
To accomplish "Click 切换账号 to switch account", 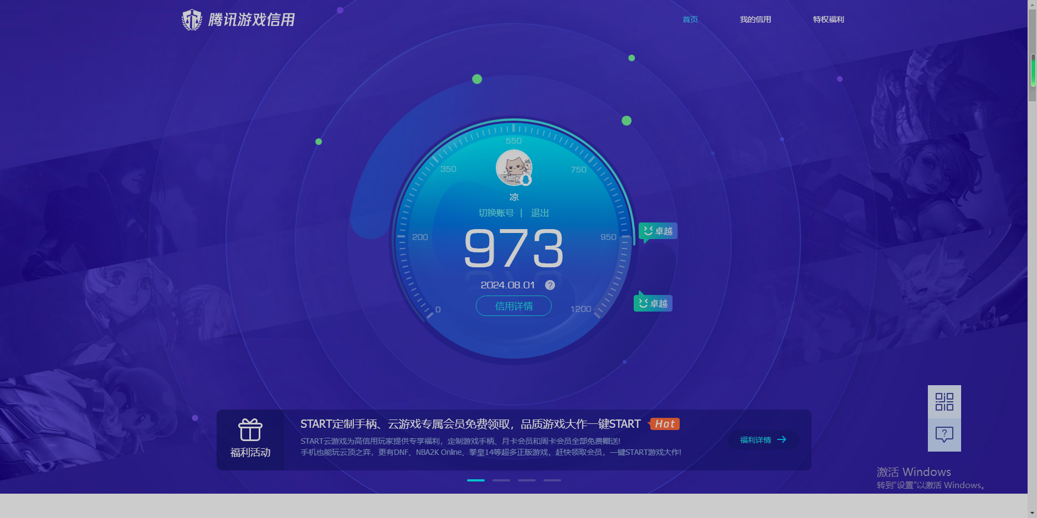I will click(x=496, y=213).
